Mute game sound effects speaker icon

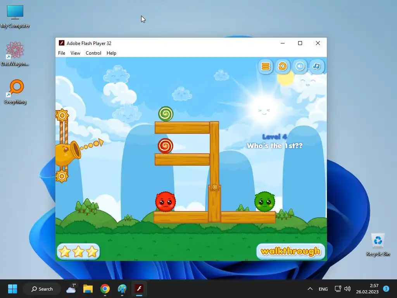click(300, 66)
